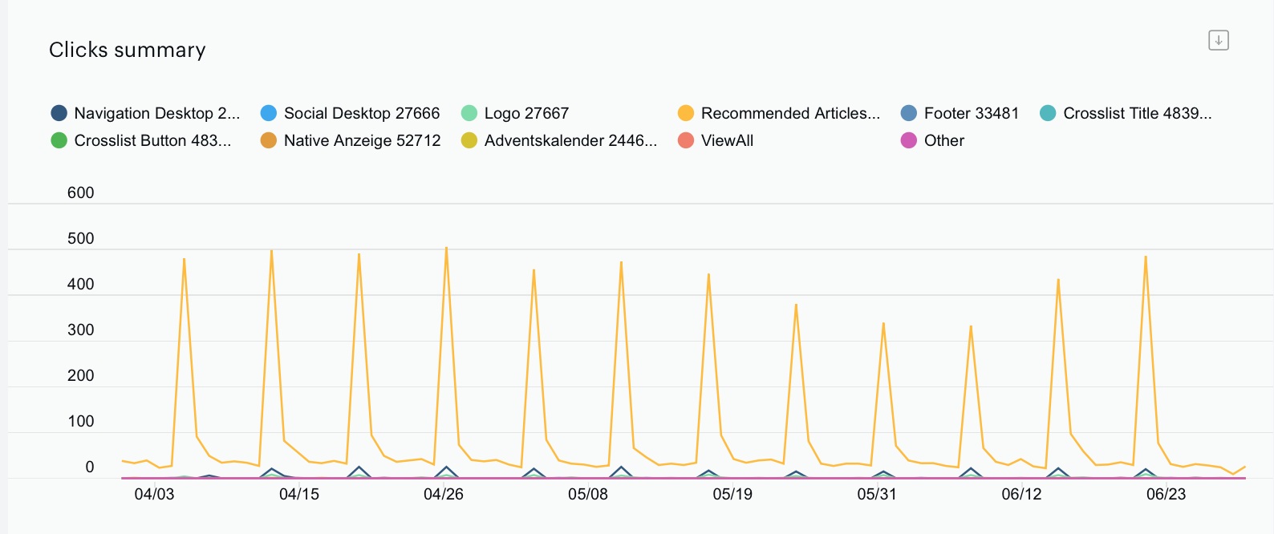Image resolution: width=1274 pixels, height=534 pixels.
Task: Click the Footer 33481 legend dot
Action: (x=909, y=113)
